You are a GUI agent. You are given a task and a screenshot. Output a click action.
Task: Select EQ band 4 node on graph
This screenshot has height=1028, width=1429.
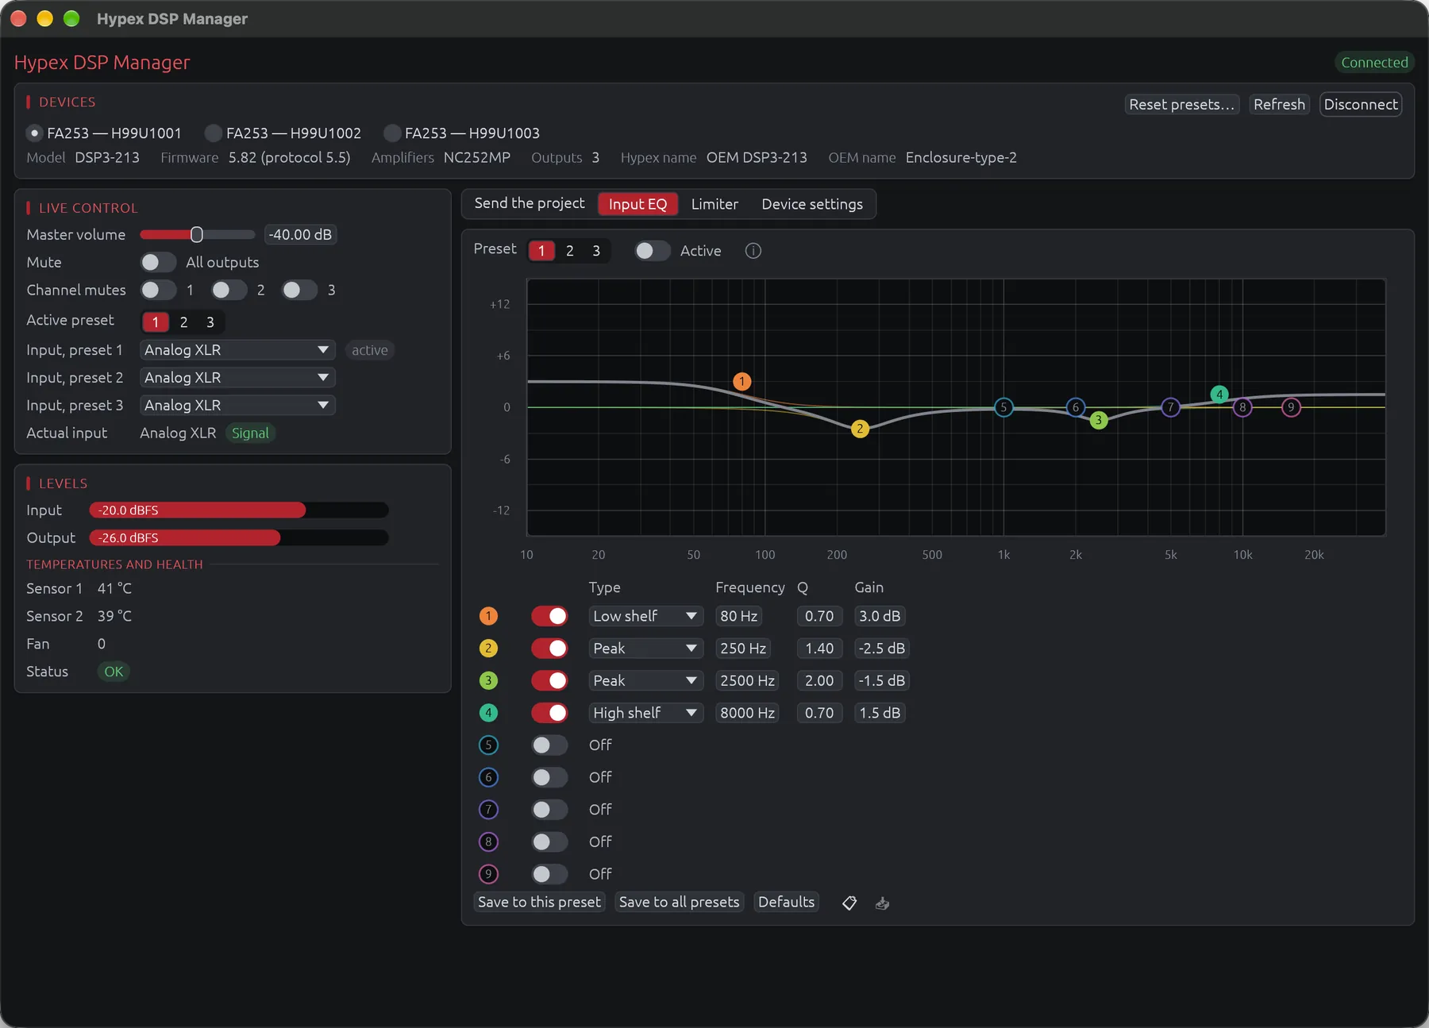click(1219, 395)
